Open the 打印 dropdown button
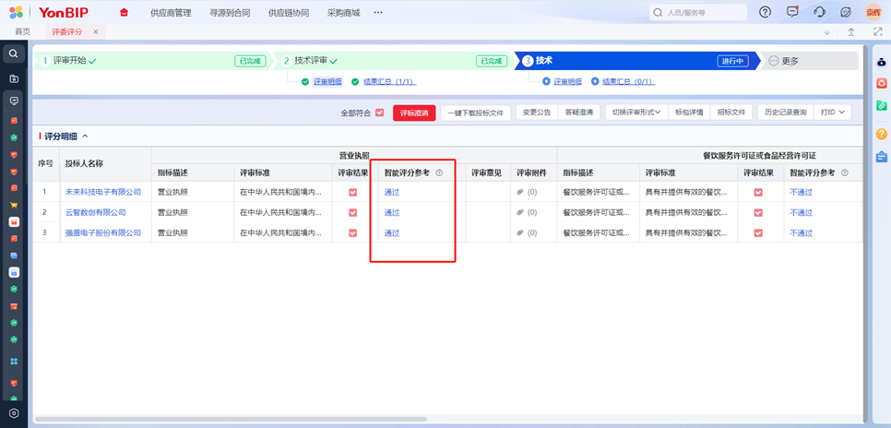 (833, 113)
